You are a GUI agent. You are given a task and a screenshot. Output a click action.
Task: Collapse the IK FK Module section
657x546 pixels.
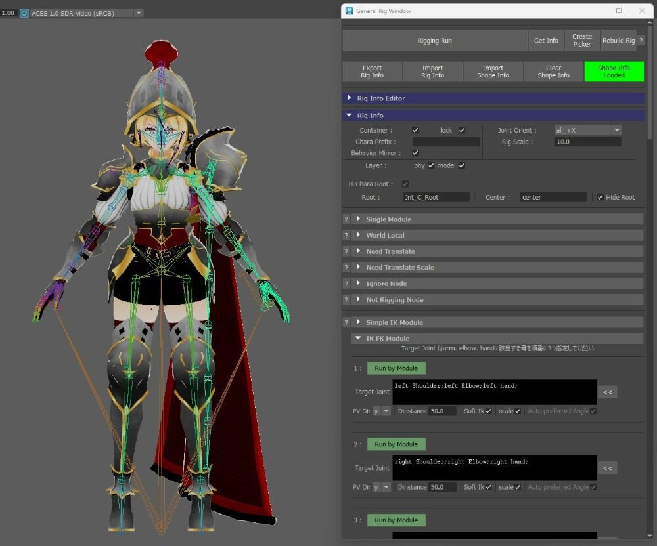tap(388, 339)
